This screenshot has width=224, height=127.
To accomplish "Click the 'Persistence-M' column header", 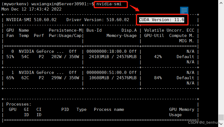I will tap(65, 30).
